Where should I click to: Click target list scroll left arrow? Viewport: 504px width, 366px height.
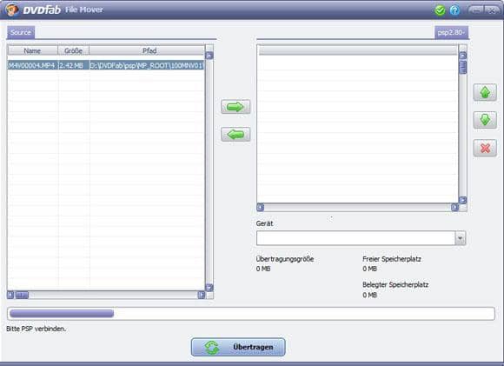(261, 208)
